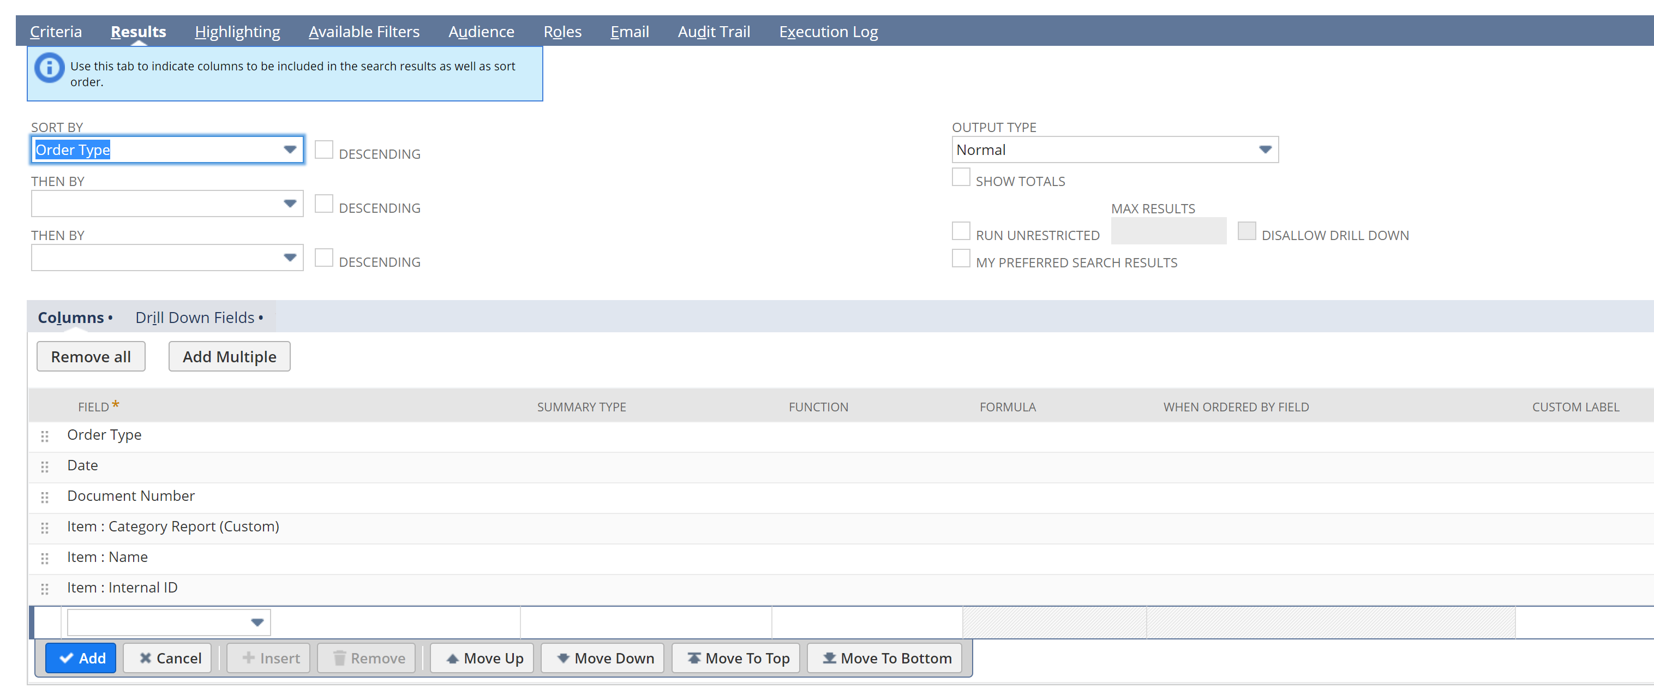This screenshot has width=1654, height=694.
Task: Switch to the Audience tab
Action: [481, 32]
